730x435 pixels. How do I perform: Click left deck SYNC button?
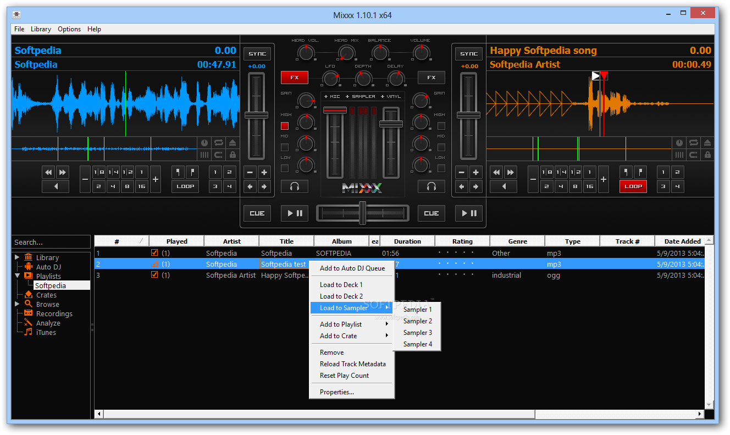257,54
